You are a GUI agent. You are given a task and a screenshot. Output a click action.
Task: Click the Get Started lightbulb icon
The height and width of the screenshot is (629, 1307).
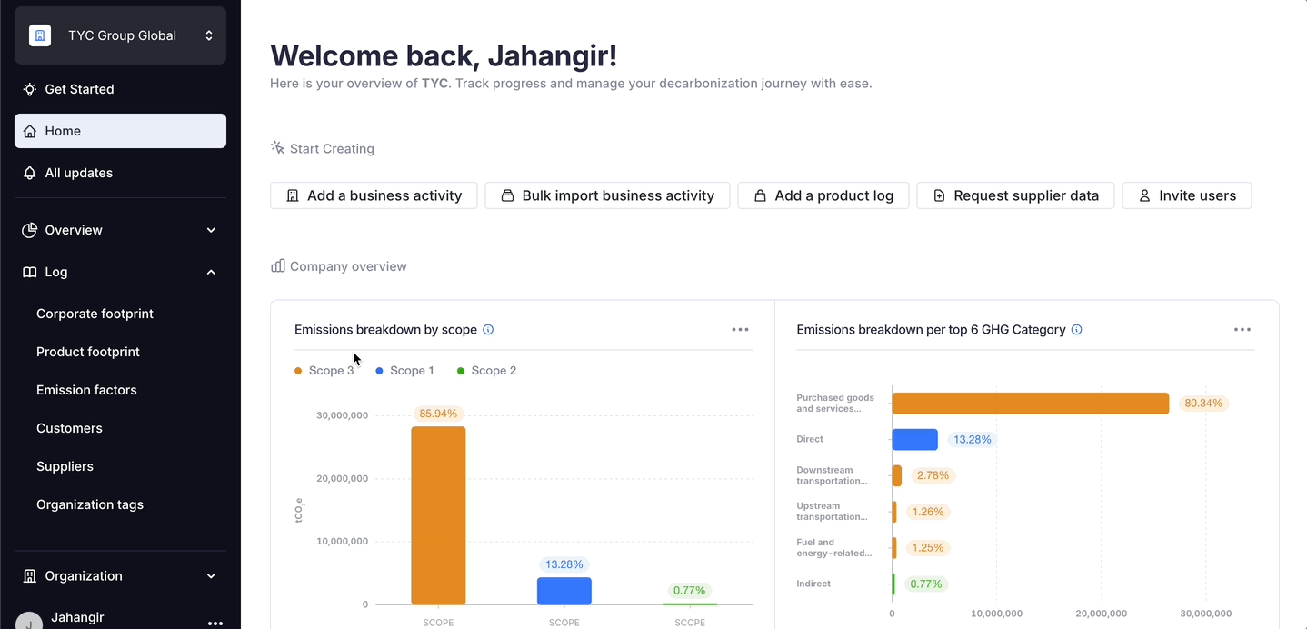pos(30,89)
